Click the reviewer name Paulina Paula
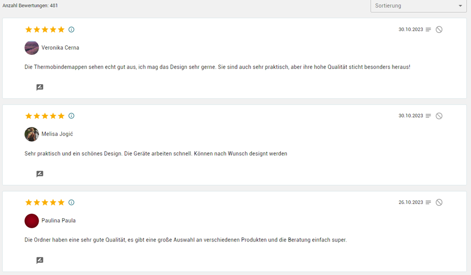 pos(59,221)
